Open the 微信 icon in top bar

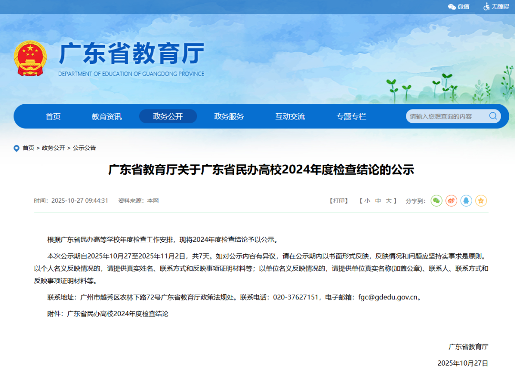(458, 7)
